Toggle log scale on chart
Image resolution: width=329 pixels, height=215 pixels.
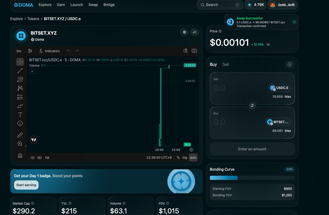(x=185, y=157)
